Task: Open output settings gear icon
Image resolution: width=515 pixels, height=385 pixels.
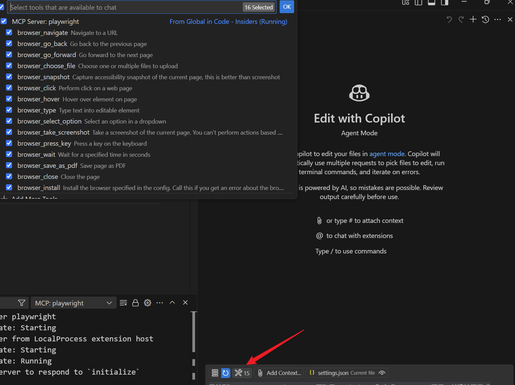Action: (x=147, y=303)
